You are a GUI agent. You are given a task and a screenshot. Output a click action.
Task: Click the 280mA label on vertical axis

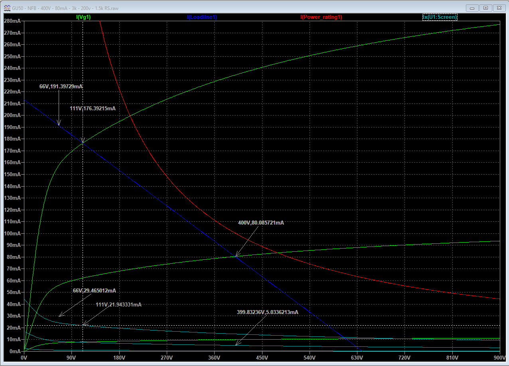point(12,21)
